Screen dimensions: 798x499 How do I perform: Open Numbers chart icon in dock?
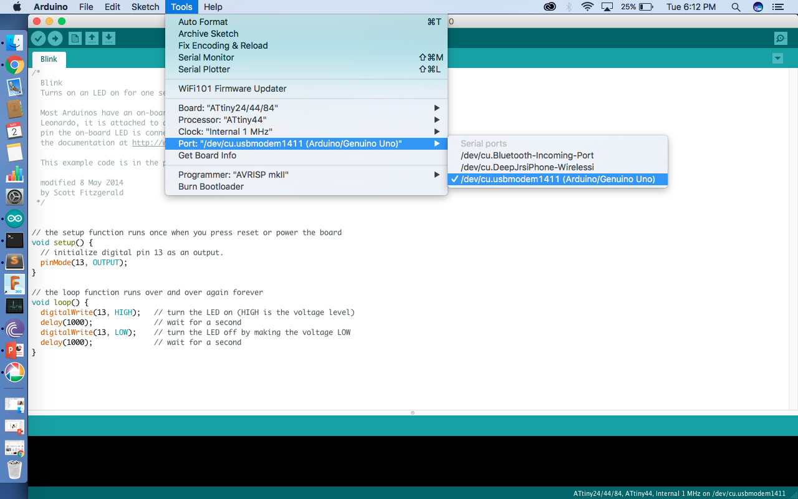(14, 175)
